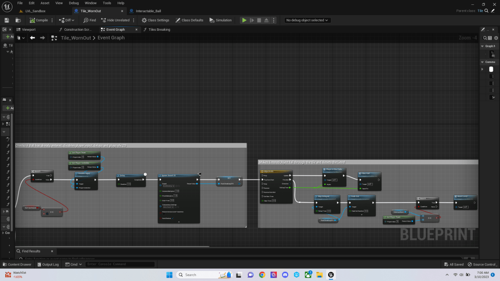The image size is (500, 281).
Task: Click the back navigation arrow
Action: pos(32,38)
